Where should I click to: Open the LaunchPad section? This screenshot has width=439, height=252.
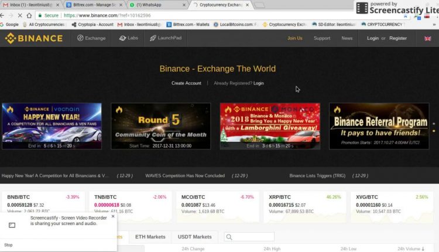tap(166, 38)
